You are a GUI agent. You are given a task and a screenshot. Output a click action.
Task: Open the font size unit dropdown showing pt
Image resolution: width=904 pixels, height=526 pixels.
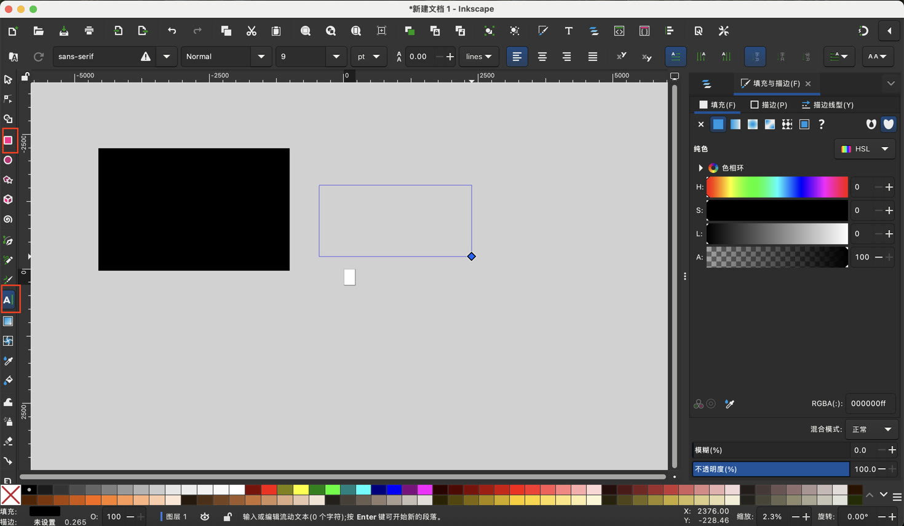tap(368, 56)
